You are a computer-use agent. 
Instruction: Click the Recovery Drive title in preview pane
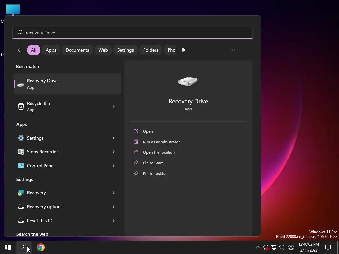188,101
